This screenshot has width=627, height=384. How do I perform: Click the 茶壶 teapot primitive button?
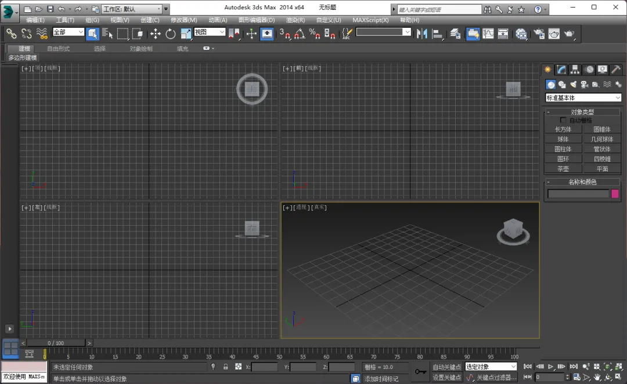(563, 169)
